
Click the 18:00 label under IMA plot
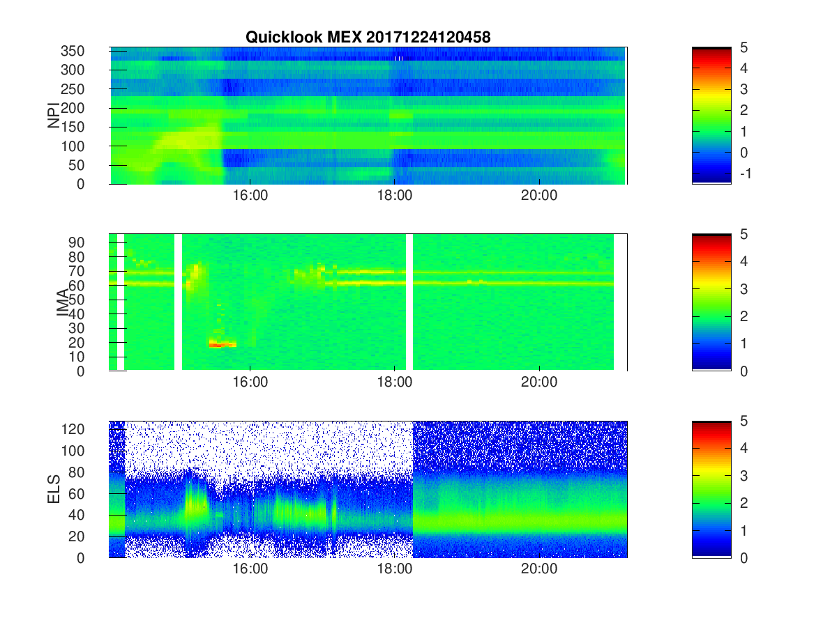[x=394, y=382]
